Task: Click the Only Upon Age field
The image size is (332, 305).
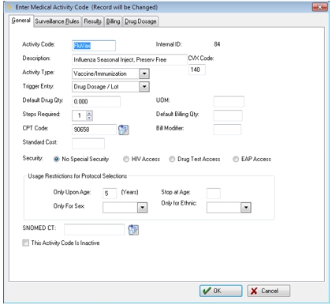Action: [110, 194]
